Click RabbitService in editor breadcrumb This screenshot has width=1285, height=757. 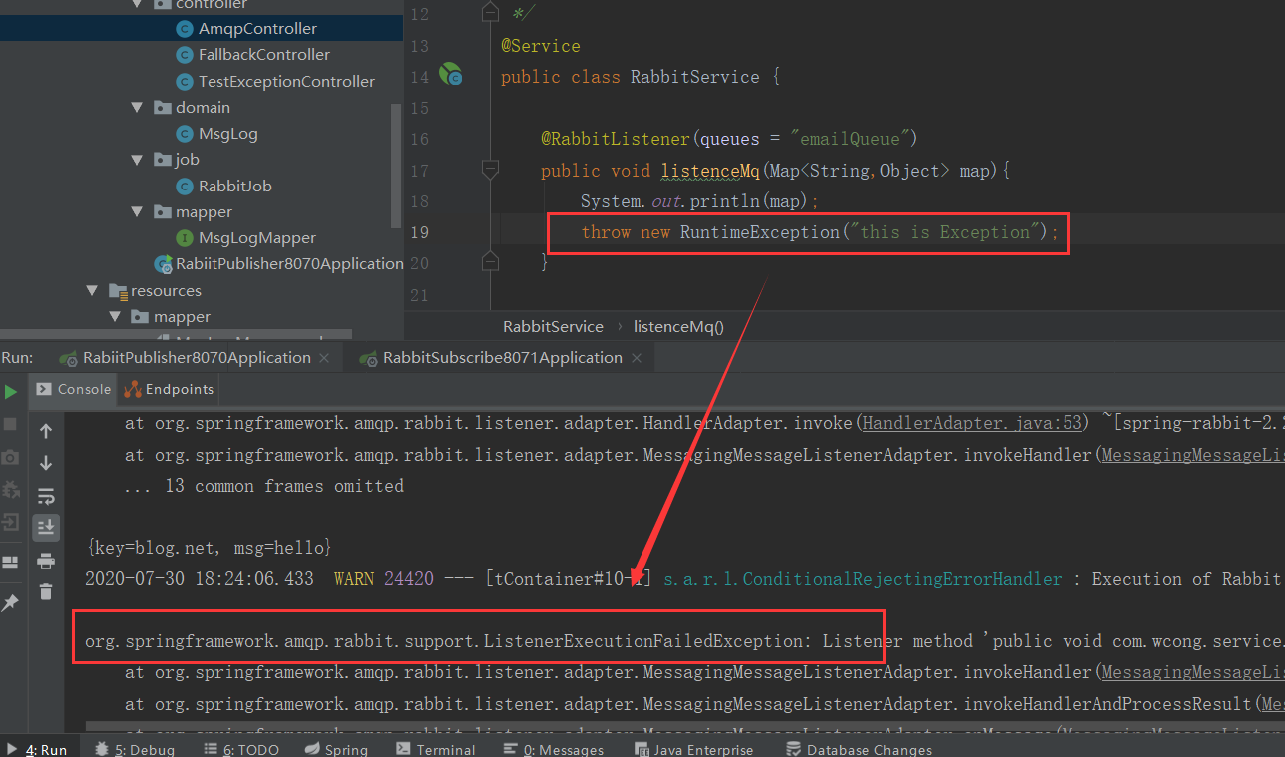coord(553,326)
